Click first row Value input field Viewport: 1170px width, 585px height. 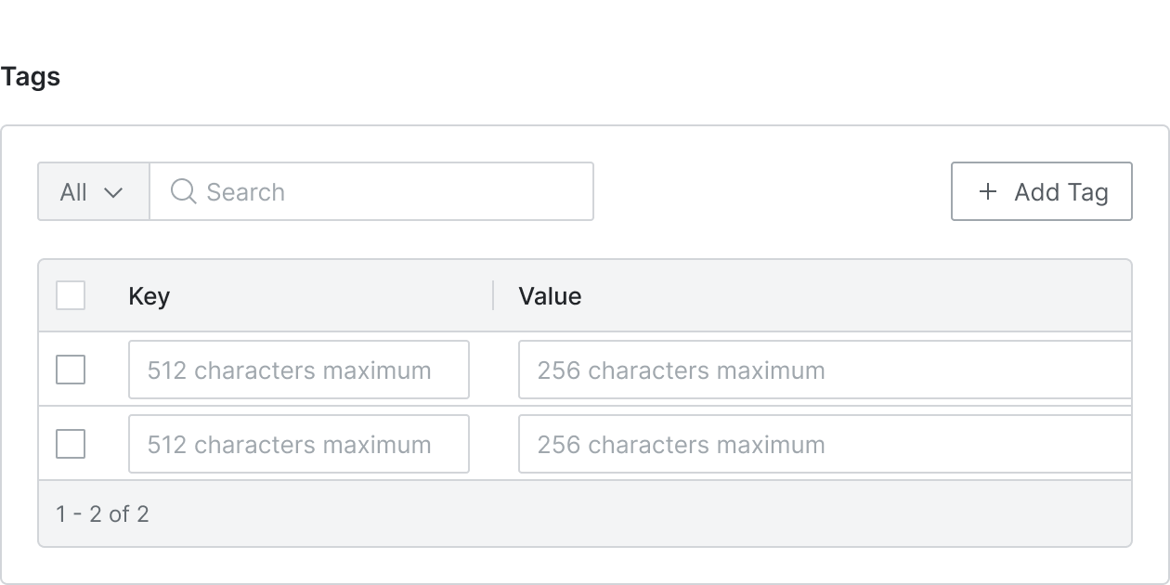point(825,370)
